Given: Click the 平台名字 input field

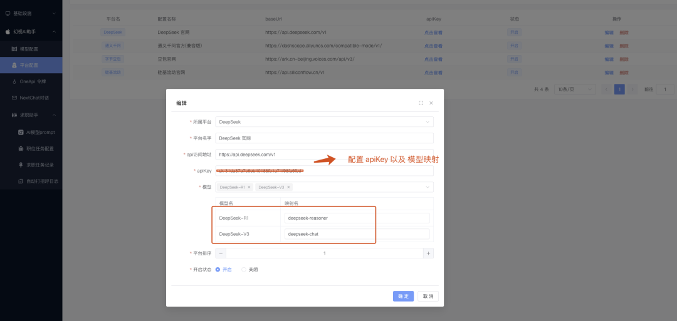Looking at the screenshot, I should [x=324, y=138].
